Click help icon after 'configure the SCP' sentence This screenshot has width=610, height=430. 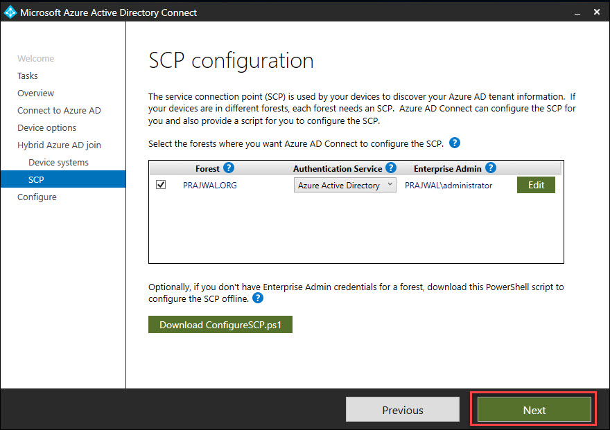455,143
